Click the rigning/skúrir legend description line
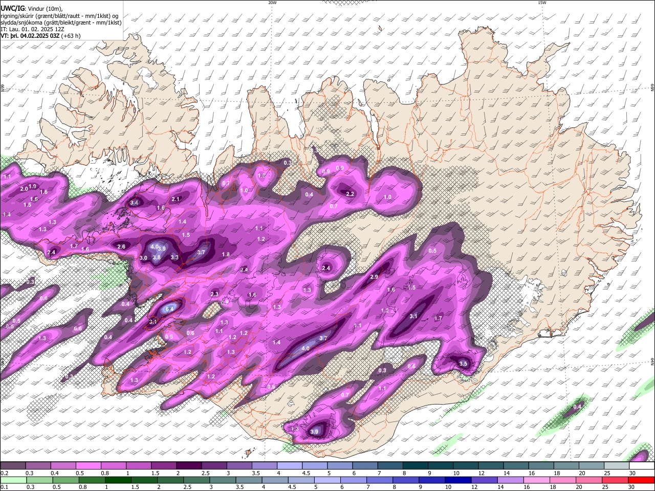655x491 pixels. pos(60,15)
